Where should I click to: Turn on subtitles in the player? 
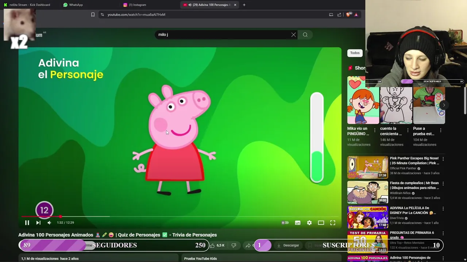pyautogui.click(x=298, y=223)
